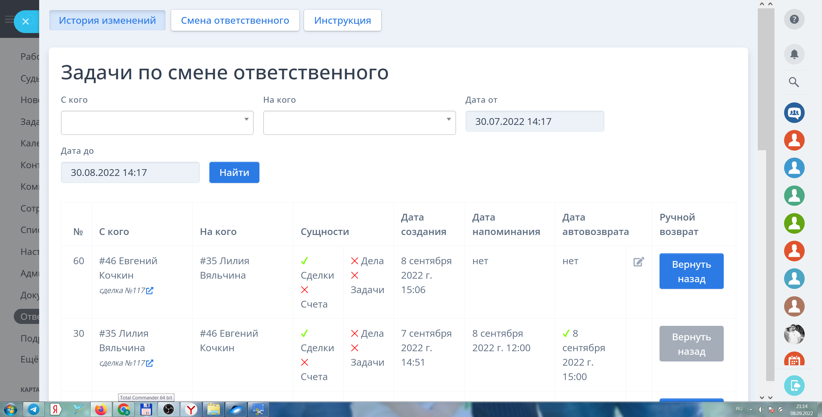
Task: Expand the "С кого" dropdown
Action: (157, 123)
